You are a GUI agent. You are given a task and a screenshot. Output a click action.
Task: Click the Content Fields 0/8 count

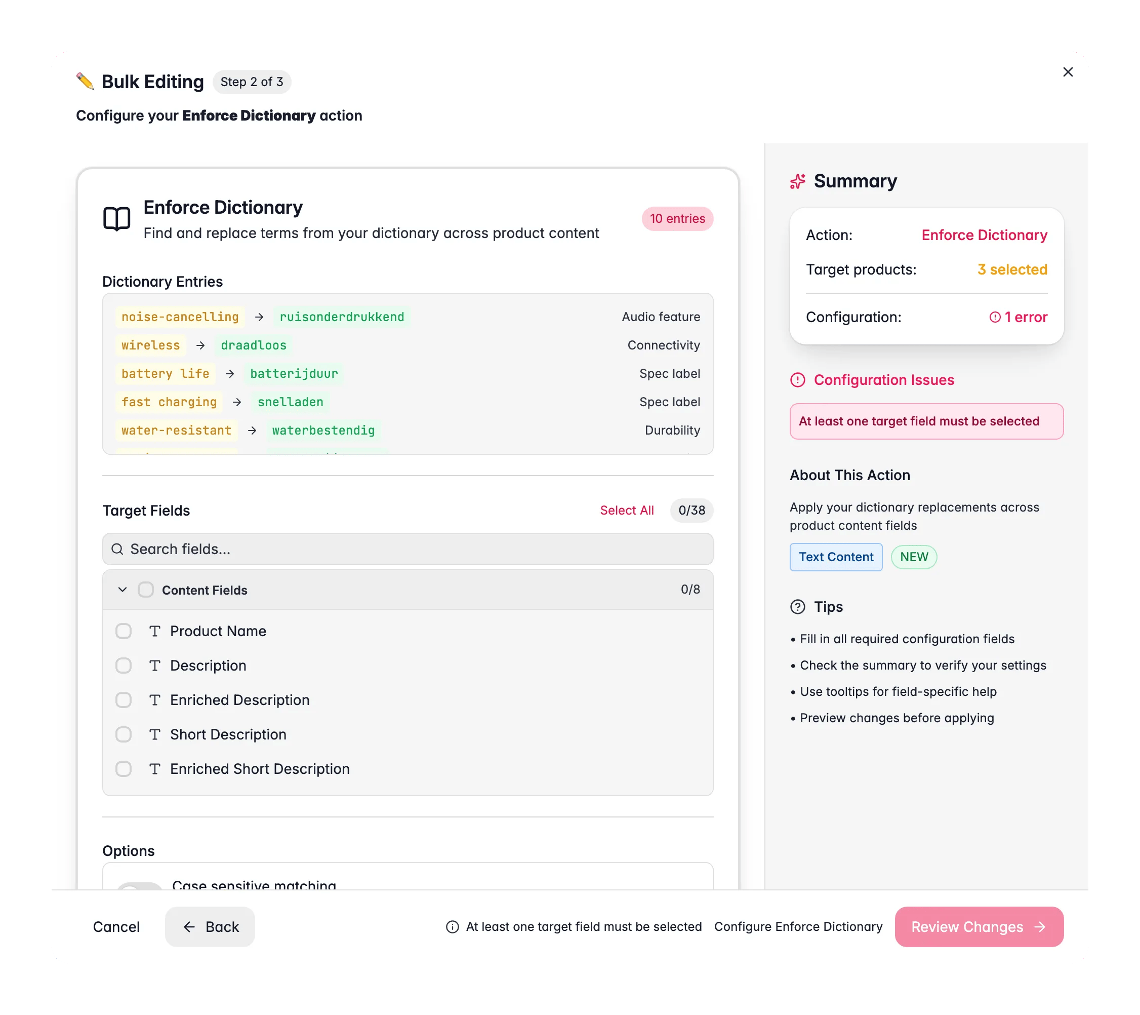point(690,589)
